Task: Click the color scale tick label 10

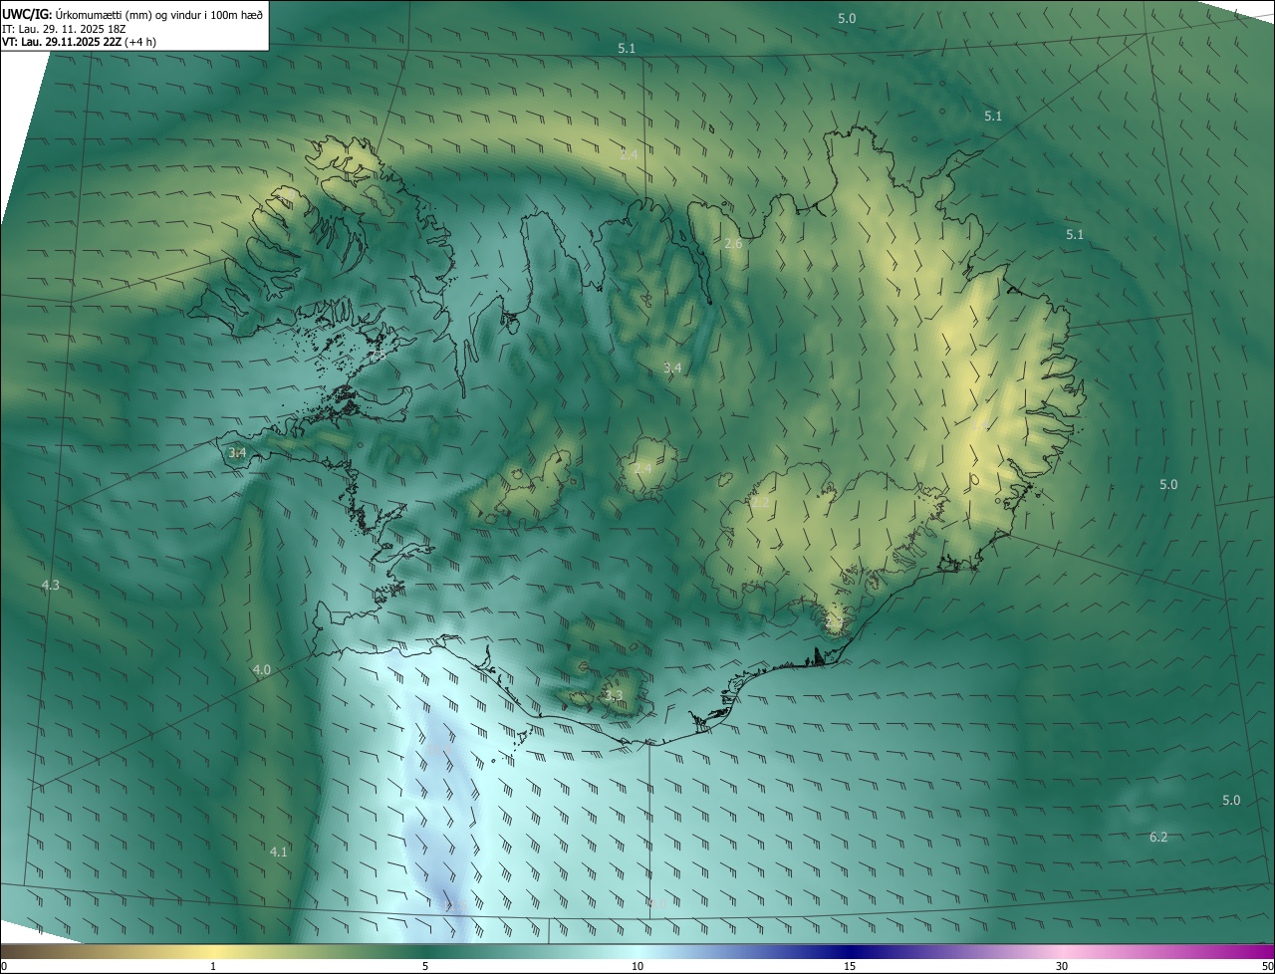Action: [637, 966]
